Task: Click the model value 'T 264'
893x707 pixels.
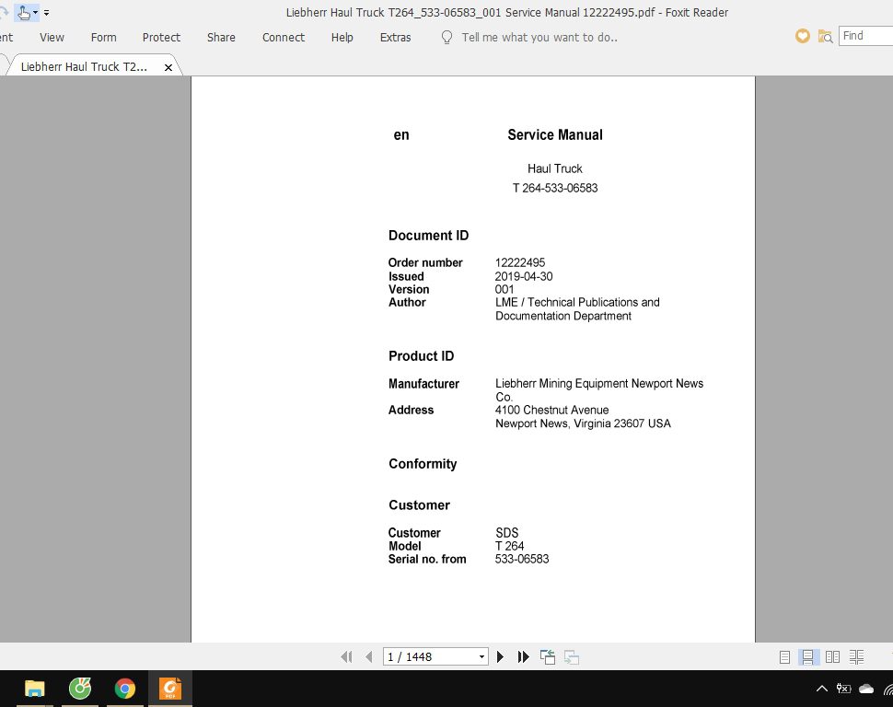Action: click(x=509, y=546)
